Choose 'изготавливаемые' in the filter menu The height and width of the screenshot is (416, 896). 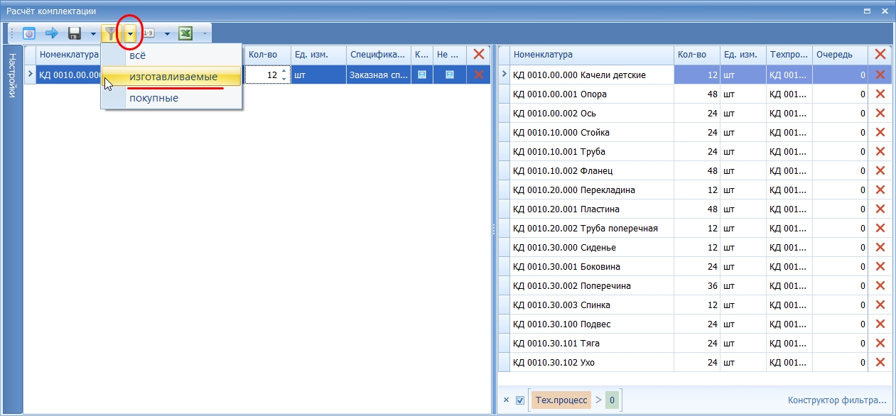(x=171, y=77)
